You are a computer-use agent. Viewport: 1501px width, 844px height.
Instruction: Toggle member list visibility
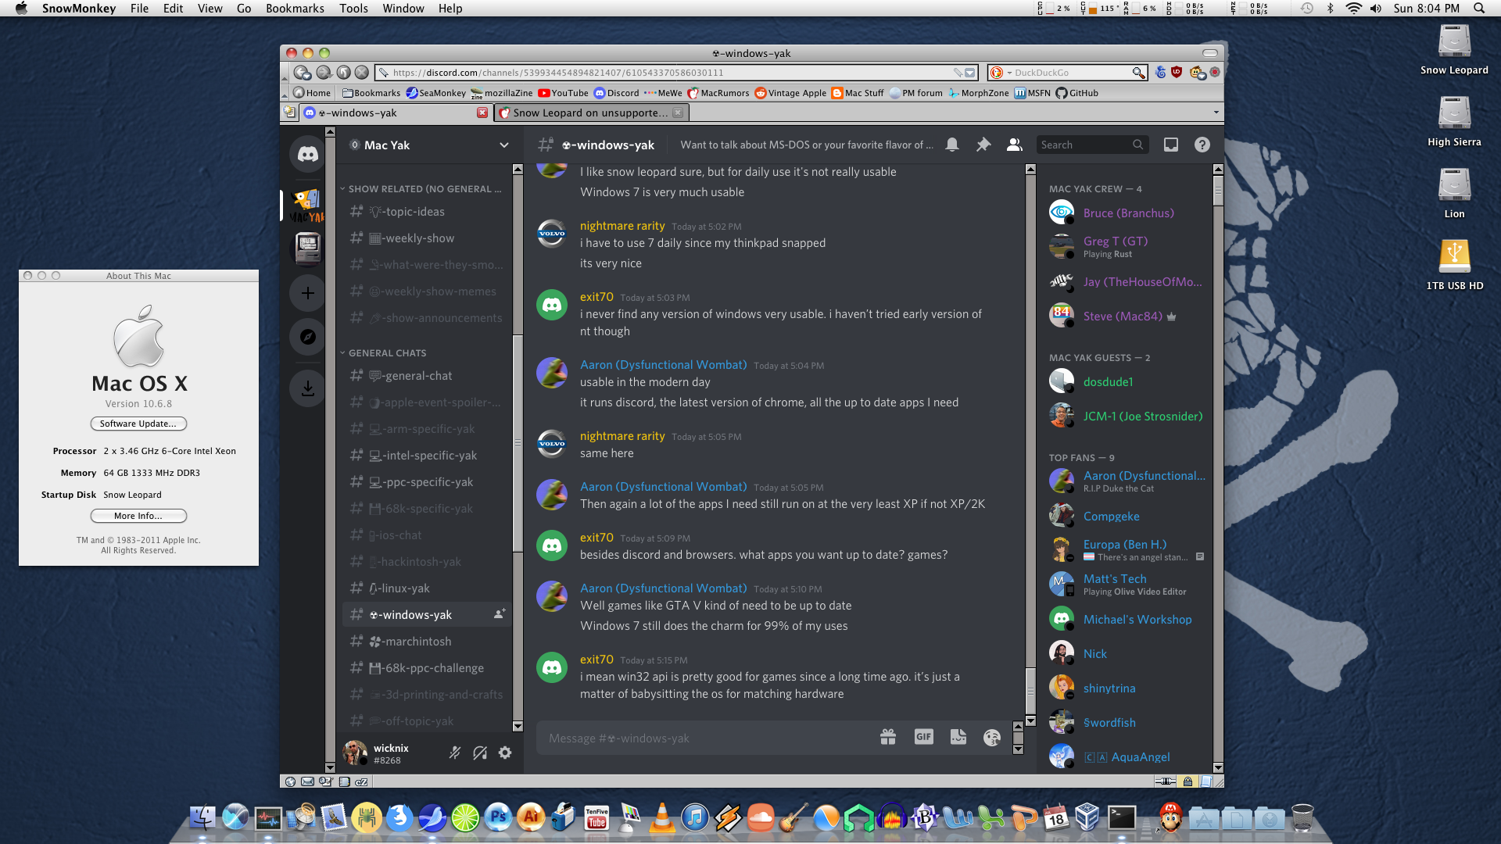click(x=1014, y=145)
